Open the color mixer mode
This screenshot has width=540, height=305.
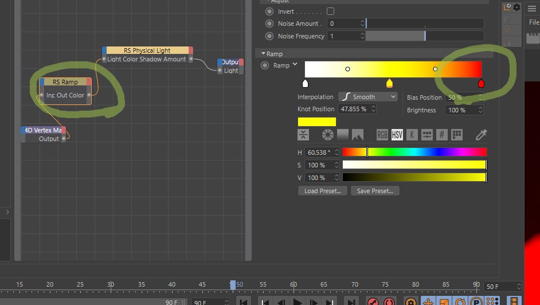(x=426, y=135)
